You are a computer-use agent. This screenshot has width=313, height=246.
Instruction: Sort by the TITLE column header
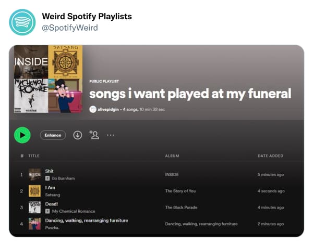click(x=34, y=156)
